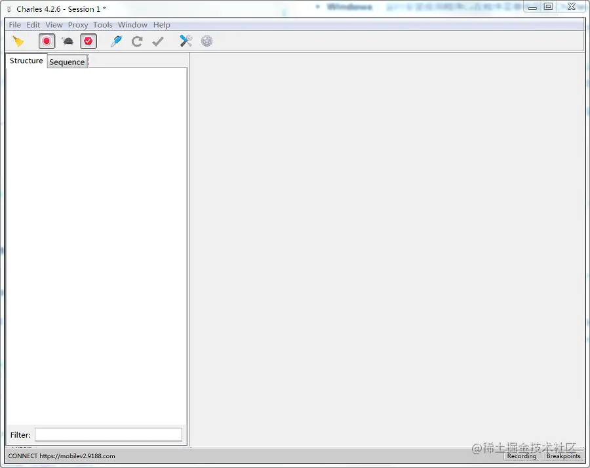Compose a new request with the pen icon
Image resolution: width=590 pixels, height=468 pixels.
coord(116,41)
